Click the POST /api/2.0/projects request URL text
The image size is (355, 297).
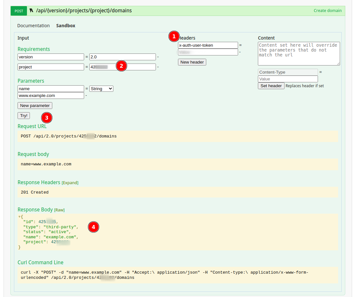[69, 136]
